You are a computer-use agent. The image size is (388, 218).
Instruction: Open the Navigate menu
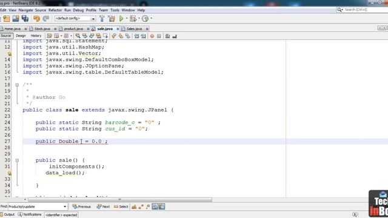pos(25,10)
